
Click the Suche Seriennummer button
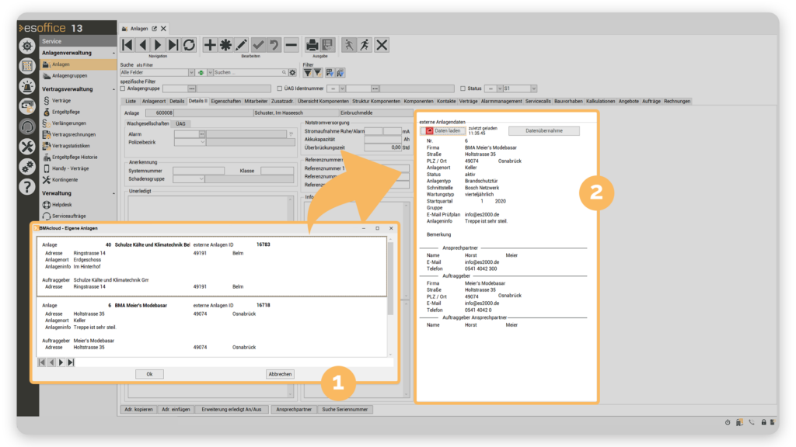pyautogui.click(x=344, y=410)
